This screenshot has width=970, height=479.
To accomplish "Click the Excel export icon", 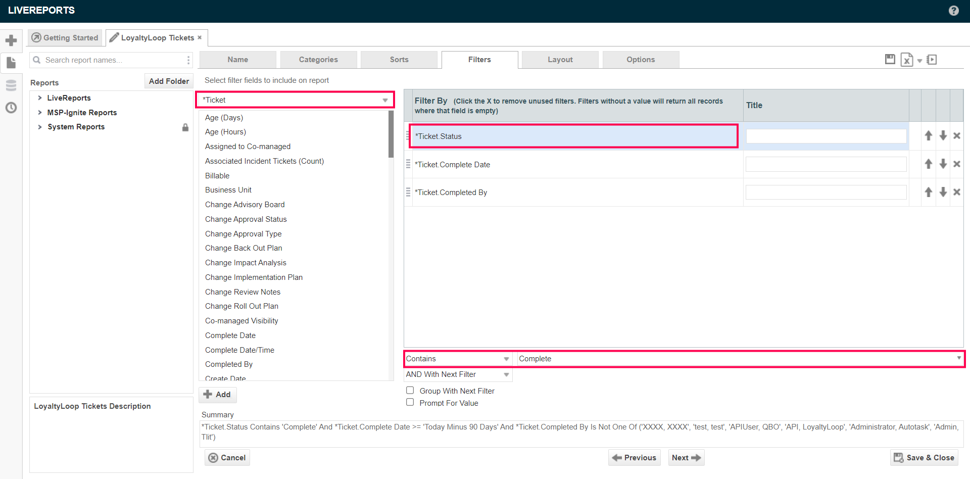I will (x=907, y=60).
